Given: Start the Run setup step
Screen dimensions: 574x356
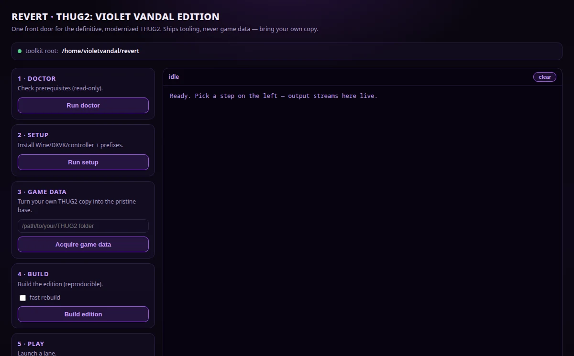Looking at the screenshot, I should tap(83, 162).
